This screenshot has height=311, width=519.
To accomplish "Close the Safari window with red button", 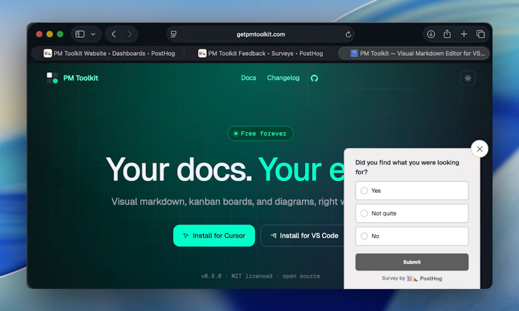I will point(39,34).
